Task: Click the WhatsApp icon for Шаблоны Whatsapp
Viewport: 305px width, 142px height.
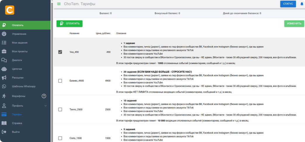Action: point(4,86)
